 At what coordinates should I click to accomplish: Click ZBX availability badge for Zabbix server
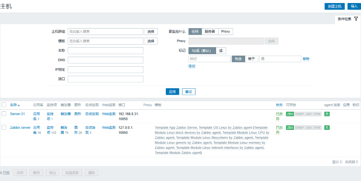290,127
